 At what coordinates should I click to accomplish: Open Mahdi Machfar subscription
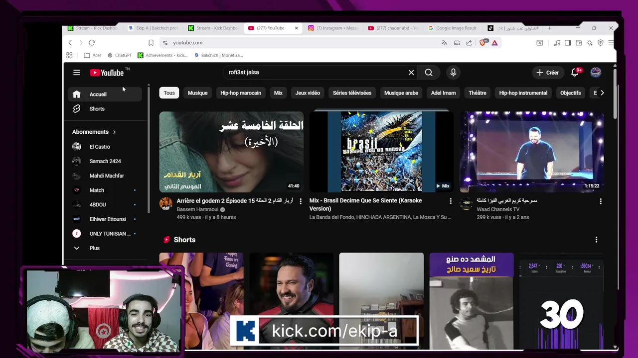[x=105, y=176]
